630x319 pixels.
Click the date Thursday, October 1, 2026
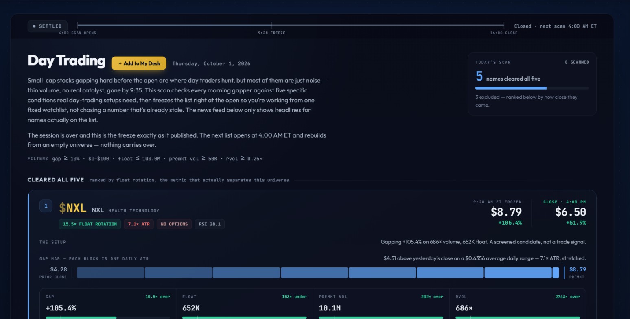point(211,63)
